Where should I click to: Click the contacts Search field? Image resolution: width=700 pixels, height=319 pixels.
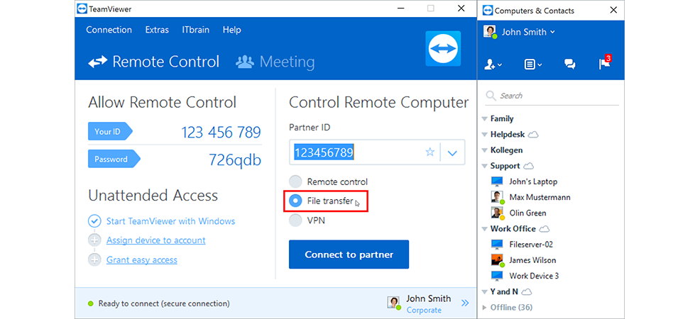(x=552, y=96)
